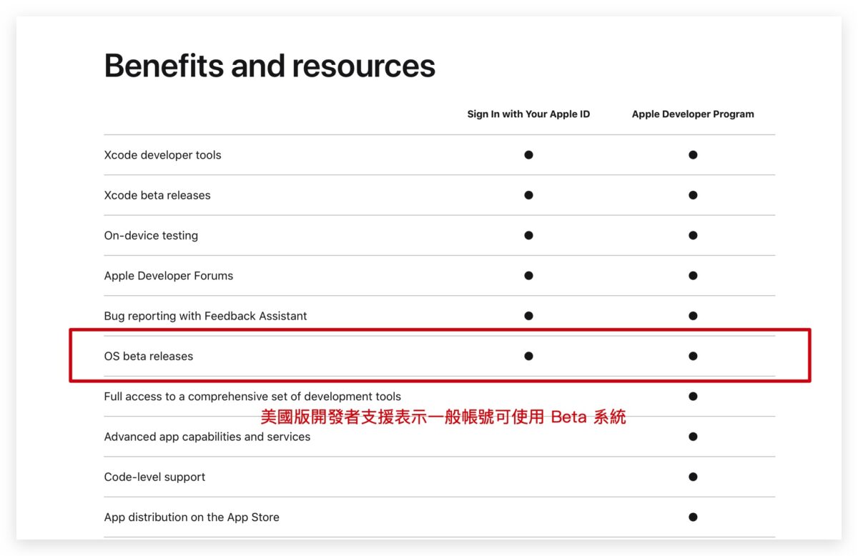This screenshot has width=858, height=556.
Task: Click Developer Program dot for Advanced app capabilities
Action: tap(693, 437)
